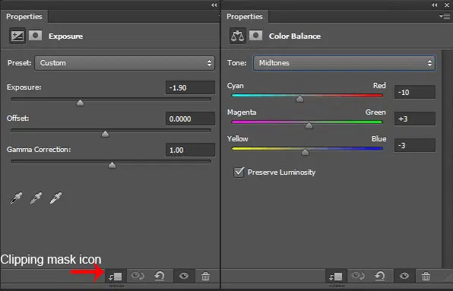This screenshot has height=291, width=453.
Task: Reset Exposure adjustment to defaults
Action: click(159, 277)
